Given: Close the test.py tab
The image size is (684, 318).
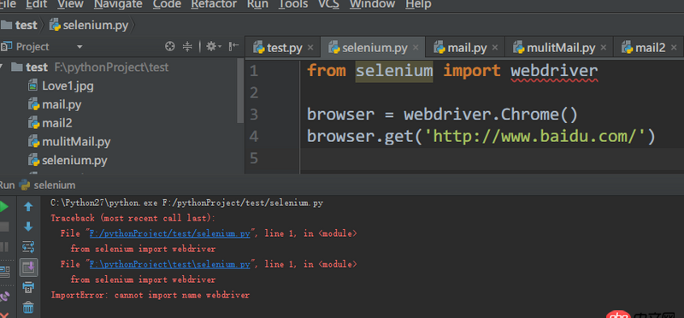Looking at the screenshot, I should pyautogui.click(x=310, y=48).
